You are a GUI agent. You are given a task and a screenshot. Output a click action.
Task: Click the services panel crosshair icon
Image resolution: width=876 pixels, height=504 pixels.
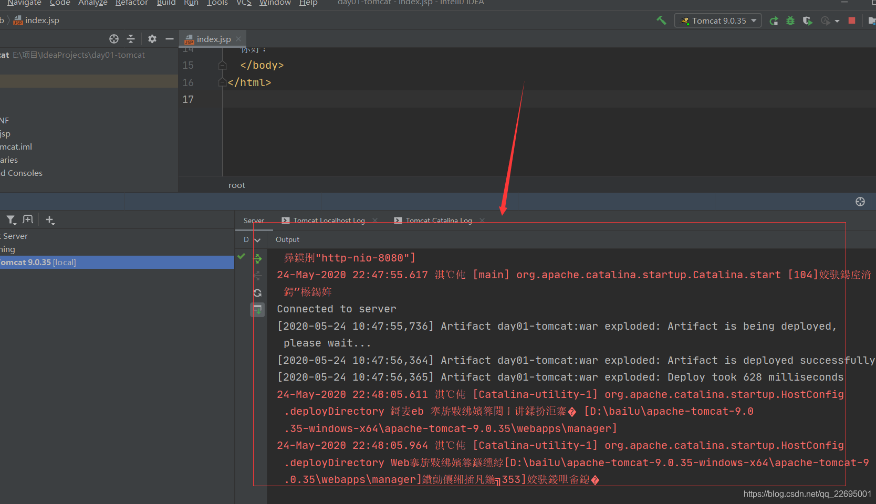pos(860,202)
